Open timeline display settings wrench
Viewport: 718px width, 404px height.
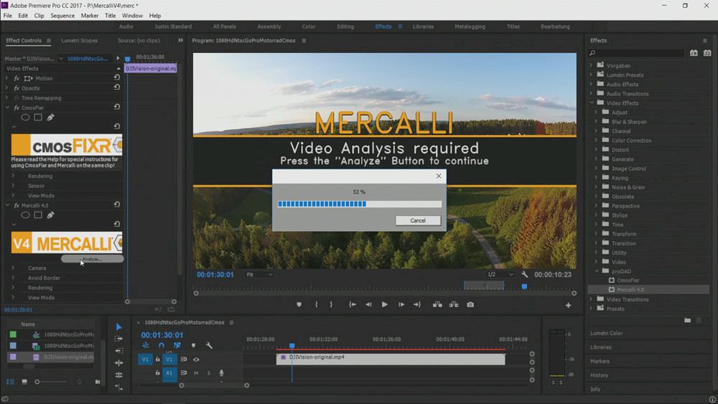pyautogui.click(x=209, y=345)
